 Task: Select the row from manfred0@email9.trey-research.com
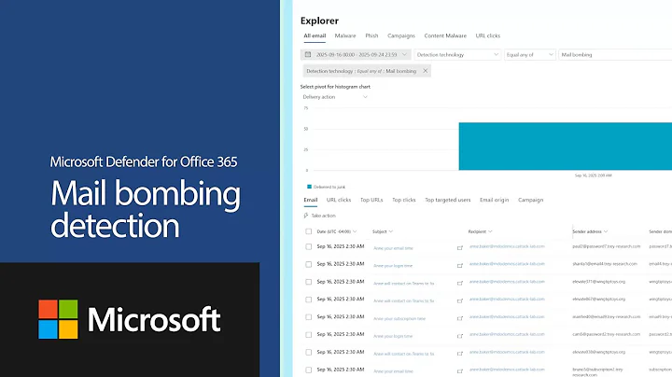coord(309,317)
